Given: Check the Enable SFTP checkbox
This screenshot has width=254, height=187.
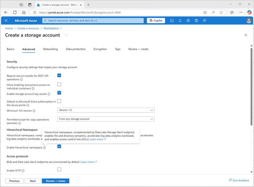Looking at the screenshot, I should (59, 169).
